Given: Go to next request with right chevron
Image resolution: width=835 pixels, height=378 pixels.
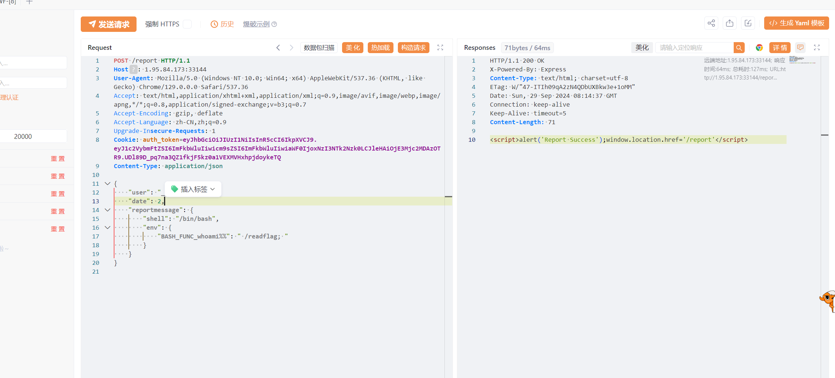Looking at the screenshot, I should click(291, 48).
